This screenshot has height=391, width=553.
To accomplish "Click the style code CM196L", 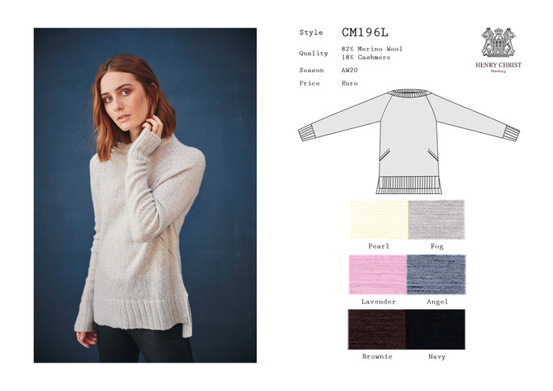I will pos(365,32).
